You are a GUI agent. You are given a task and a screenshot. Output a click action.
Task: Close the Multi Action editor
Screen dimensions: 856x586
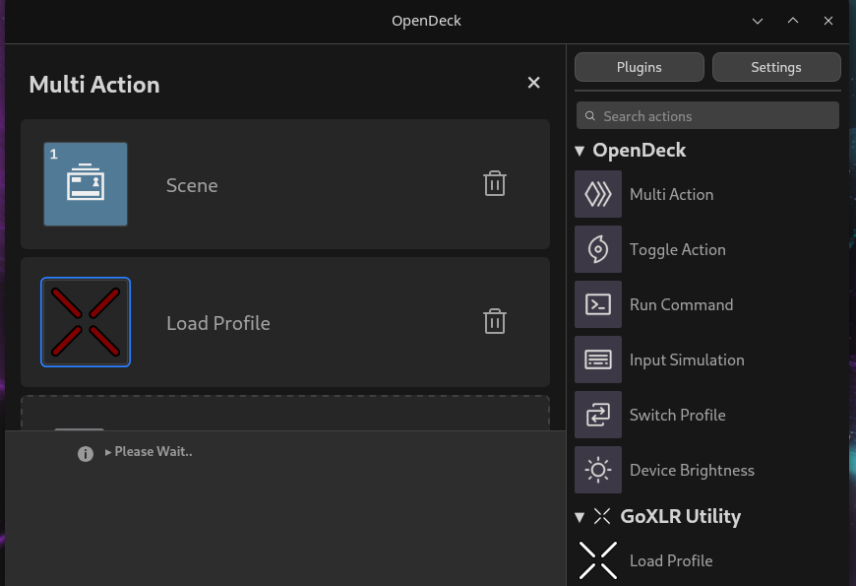point(533,83)
